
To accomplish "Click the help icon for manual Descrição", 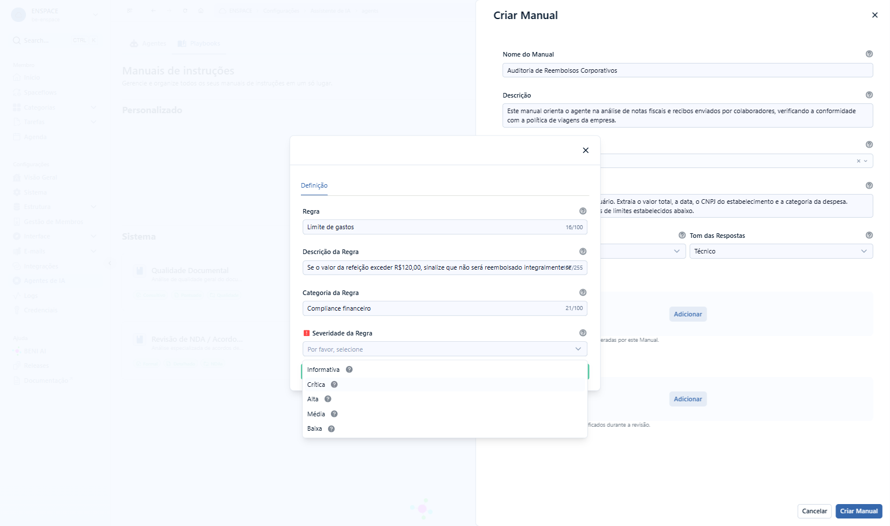I will pyautogui.click(x=869, y=95).
